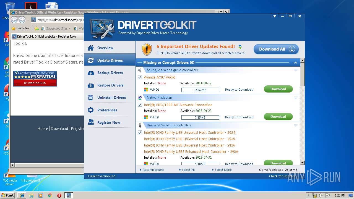Select Intel ICH9 USB2 Enhanced Host Controller 293A

[191, 151]
